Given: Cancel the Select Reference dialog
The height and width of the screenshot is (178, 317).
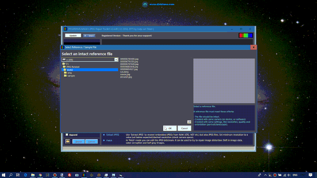Looking at the screenshot, I should point(184,128).
